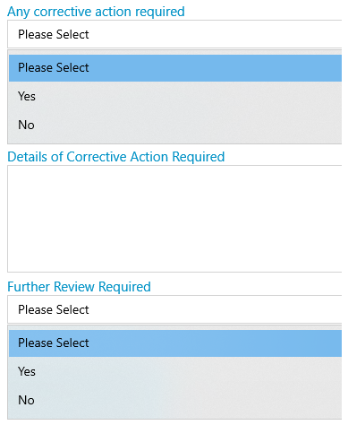348x425 pixels.
Task: Click into the Details of Corrective Action textbox
Action: point(174,219)
